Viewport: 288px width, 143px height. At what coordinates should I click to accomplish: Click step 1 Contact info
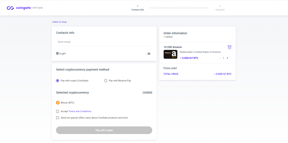[138, 8]
